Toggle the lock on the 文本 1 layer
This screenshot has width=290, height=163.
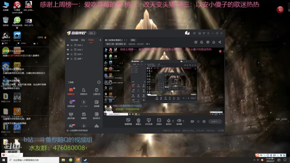pos(71,54)
